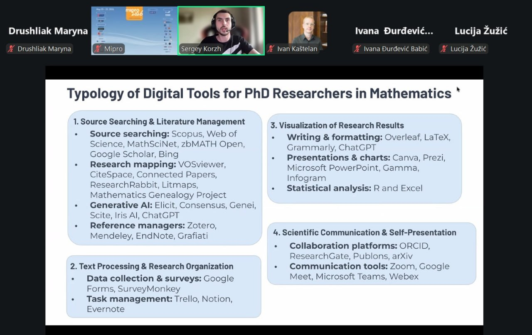Click the 'Ivan Kaštelan' name label
This screenshot has height=335, width=532.
click(x=297, y=49)
